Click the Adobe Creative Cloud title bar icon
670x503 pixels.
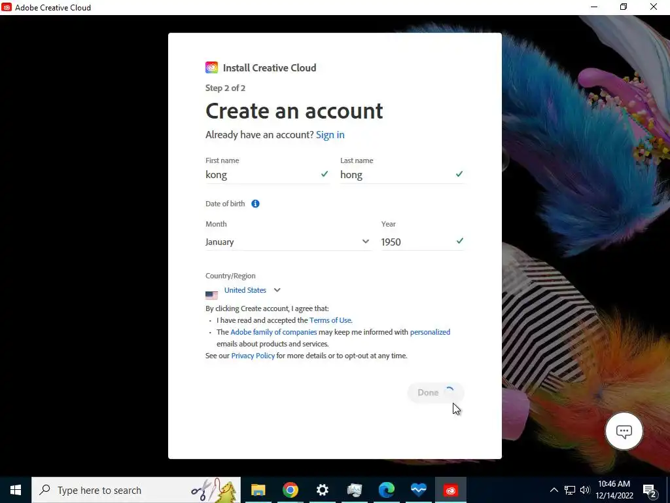[7, 7]
